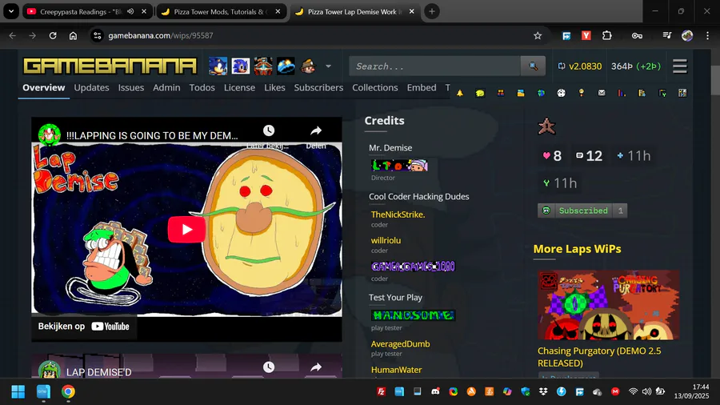Click the 364 points balance
Image resolution: width=720 pixels, height=405 pixels.
tap(636, 66)
